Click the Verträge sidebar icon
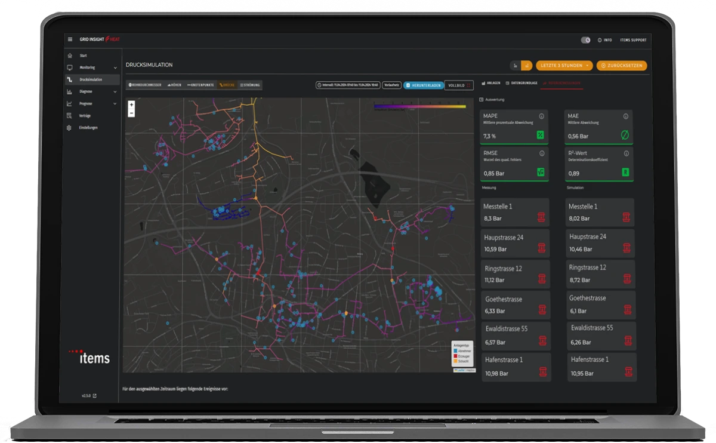 point(69,116)
